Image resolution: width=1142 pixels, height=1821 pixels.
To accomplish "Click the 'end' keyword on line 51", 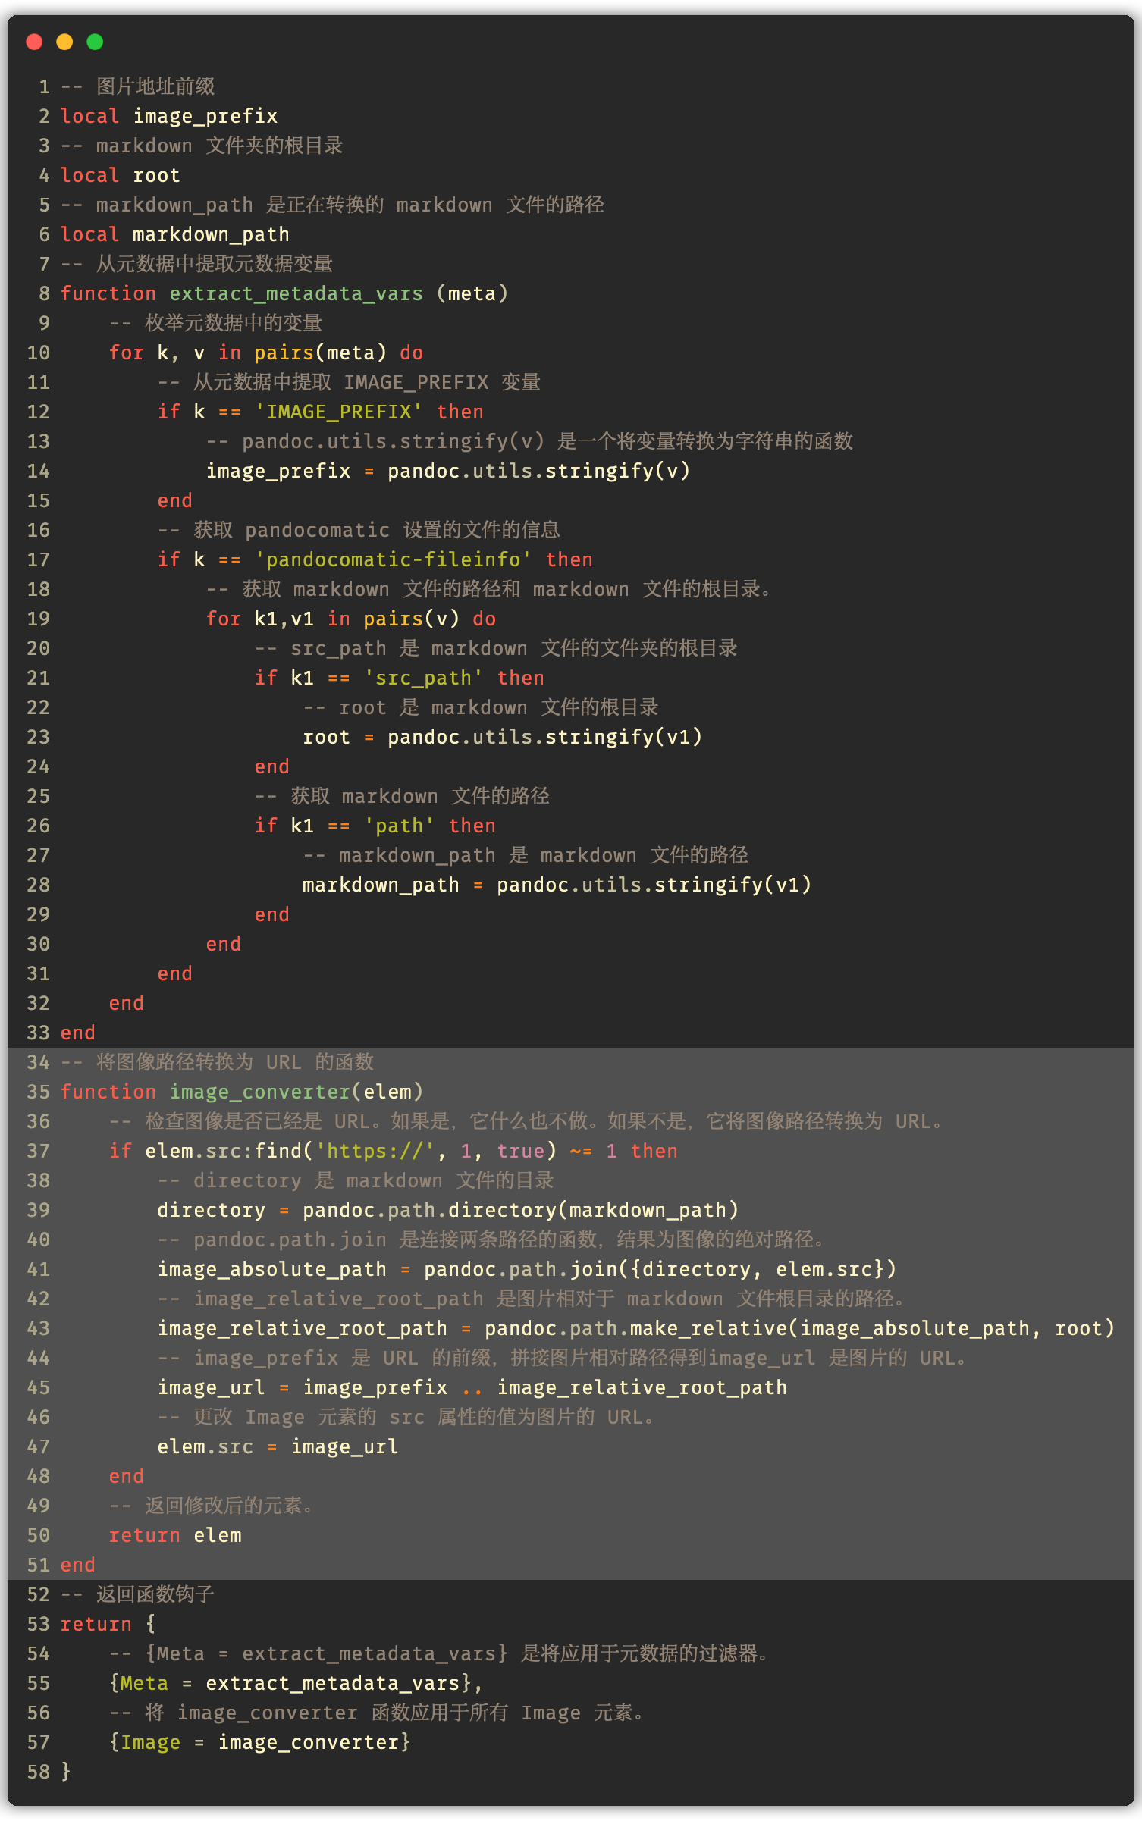I will click(78, 1565).
